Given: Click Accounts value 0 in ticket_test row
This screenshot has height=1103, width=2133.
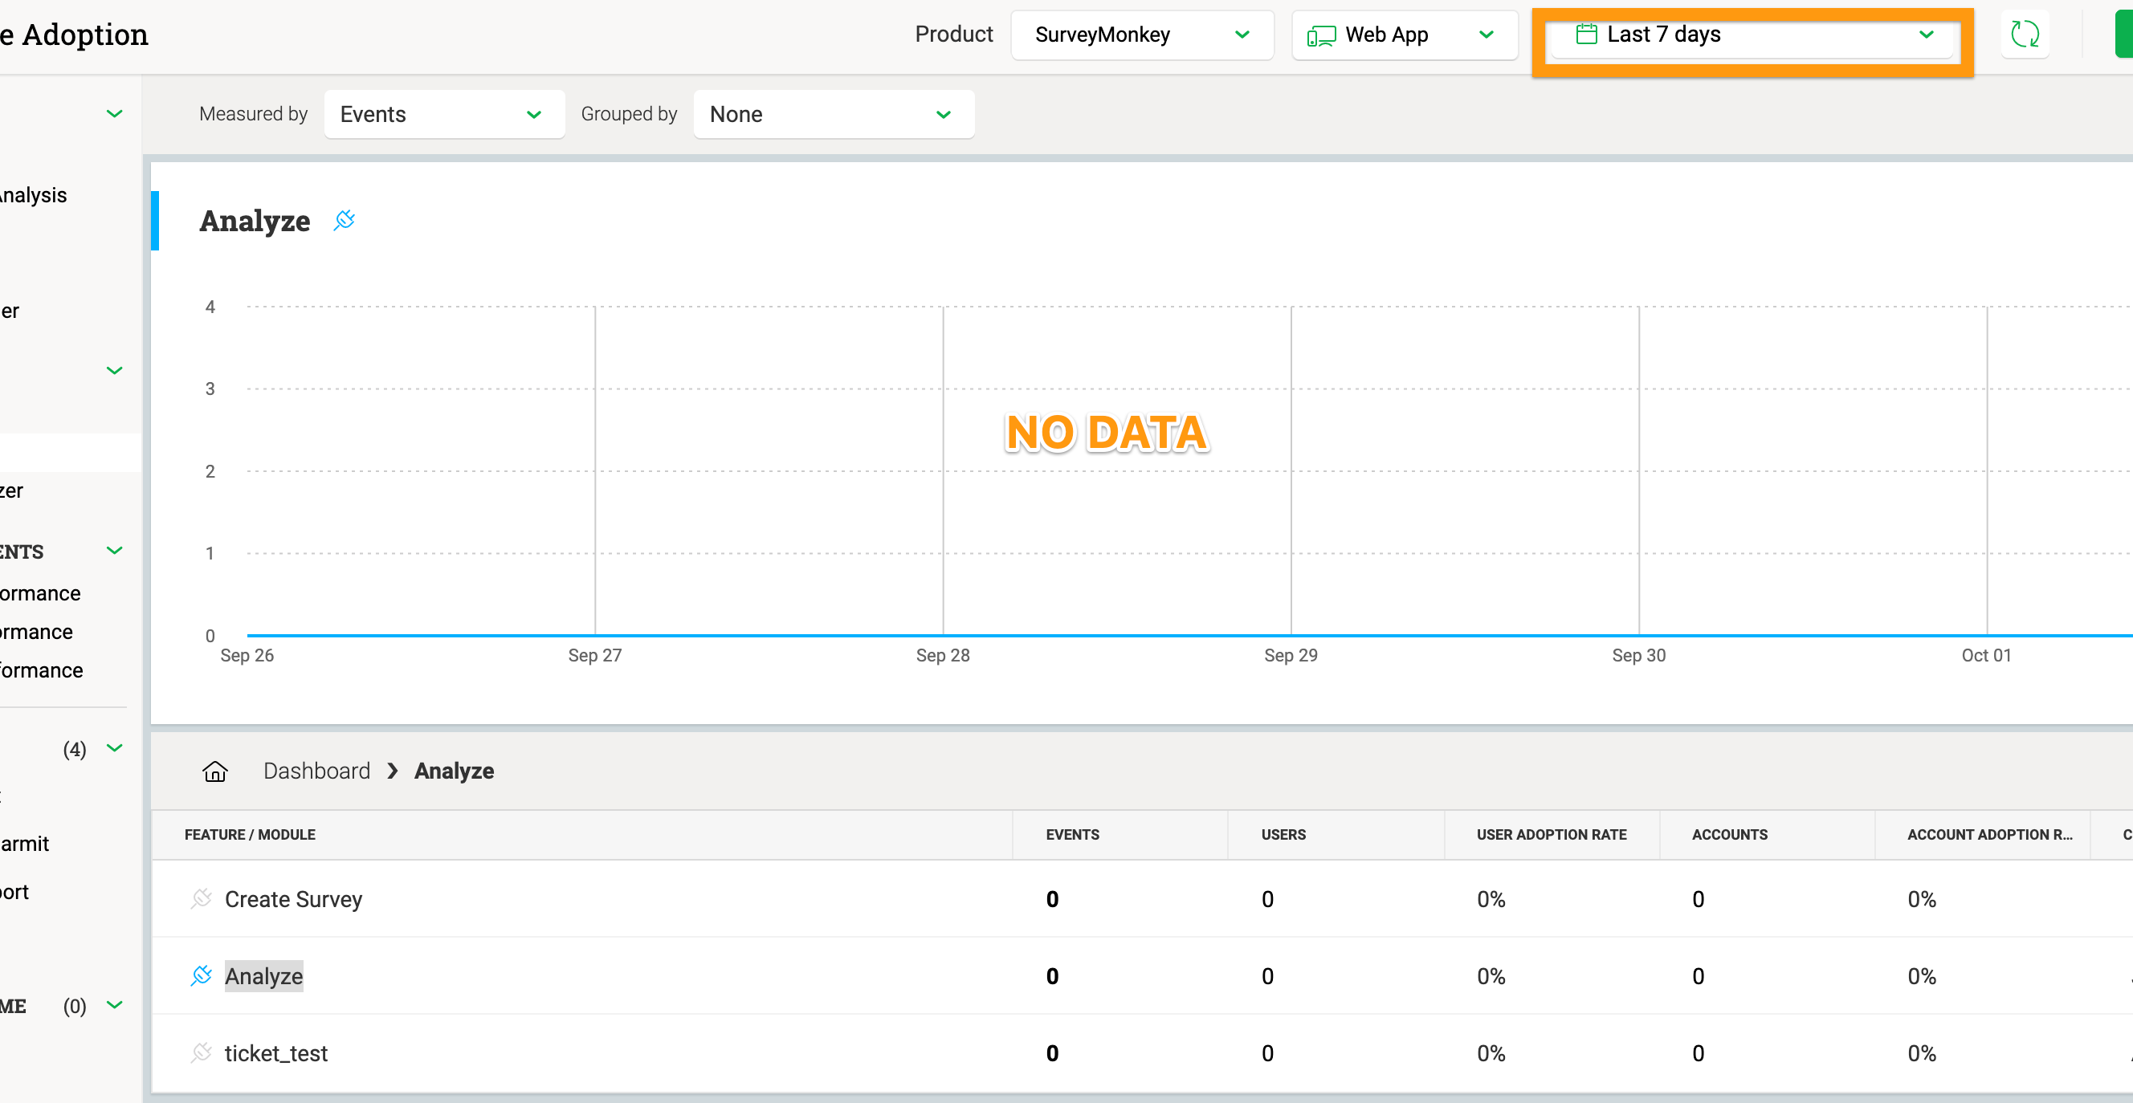Looking at the screenshot, I should [1699, 1052].
